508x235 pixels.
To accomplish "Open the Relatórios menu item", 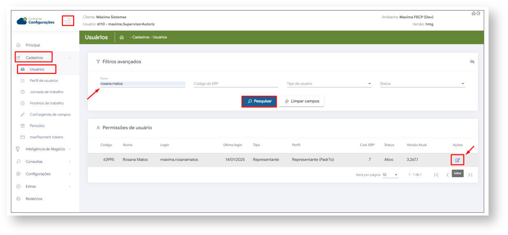I will [x=34, y=199].
